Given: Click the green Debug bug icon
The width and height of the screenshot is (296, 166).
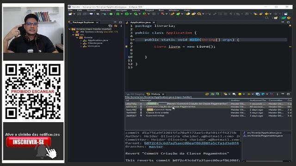Looking at the screenshot, I should click(118, 14).
